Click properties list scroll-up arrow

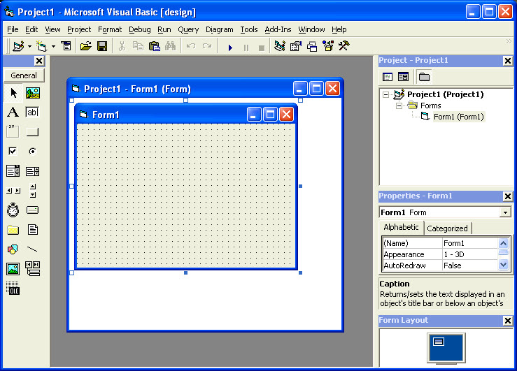point(503,244)
